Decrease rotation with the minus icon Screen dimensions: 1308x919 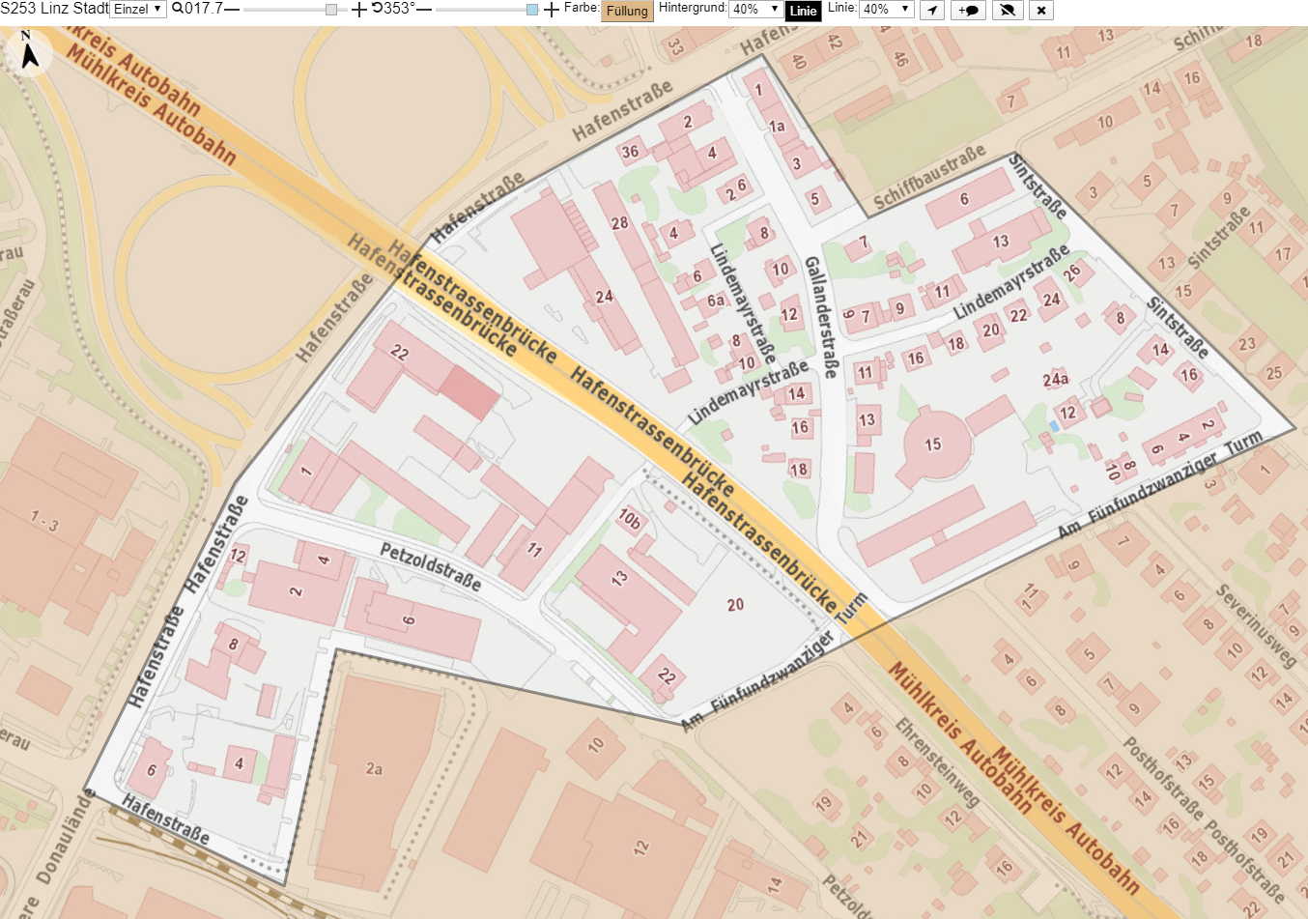coord(423,9)
